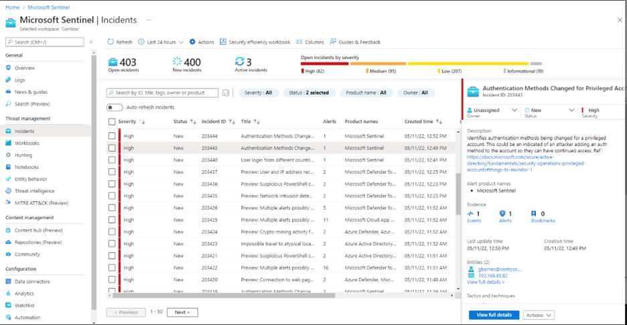
Task: Sort by the Status column header
Action: pyautogui.click(x=185, y=122)
